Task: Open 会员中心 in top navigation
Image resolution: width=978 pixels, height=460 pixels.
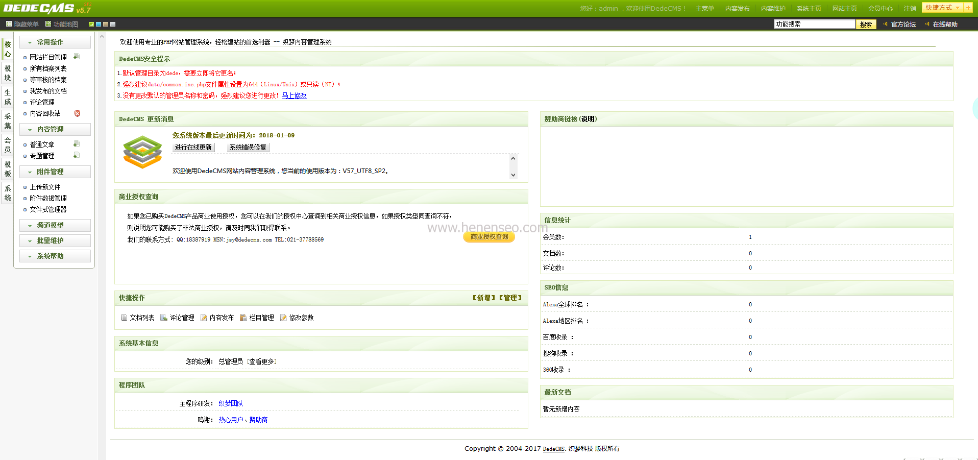Action: coord(881,8)
